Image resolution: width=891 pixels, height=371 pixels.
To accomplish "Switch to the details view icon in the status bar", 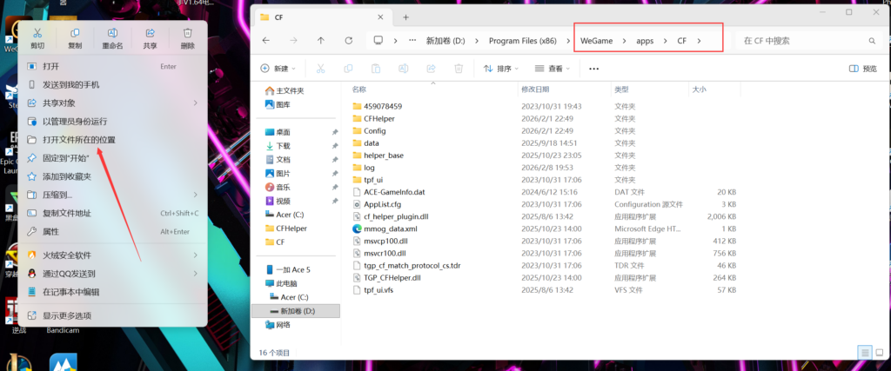I will pos(865,352).
